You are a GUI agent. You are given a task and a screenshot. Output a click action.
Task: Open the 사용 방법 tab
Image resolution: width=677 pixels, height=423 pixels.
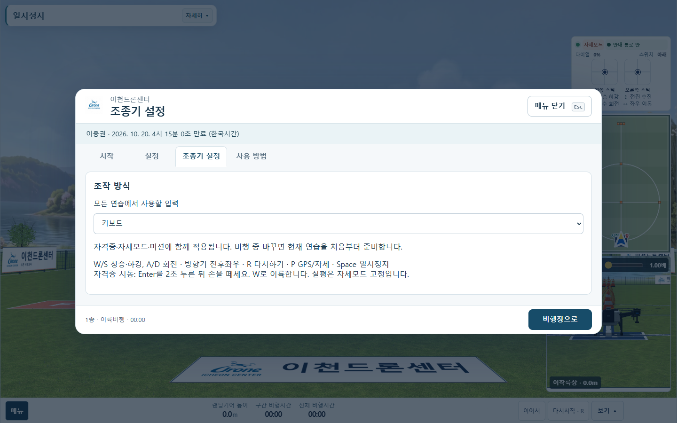point(252,156)
